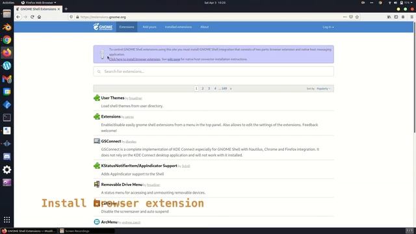Open Firefox Web Browser app menu
The image size is (416, 234).
coord(39,3)
